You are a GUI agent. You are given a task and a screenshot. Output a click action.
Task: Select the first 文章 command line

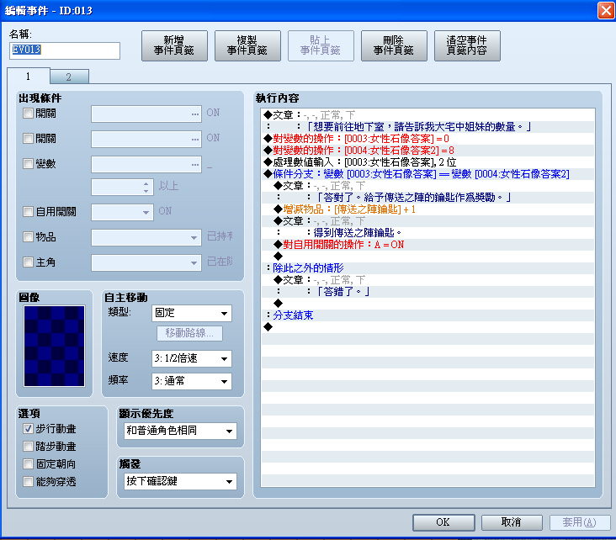coord(428,115)
